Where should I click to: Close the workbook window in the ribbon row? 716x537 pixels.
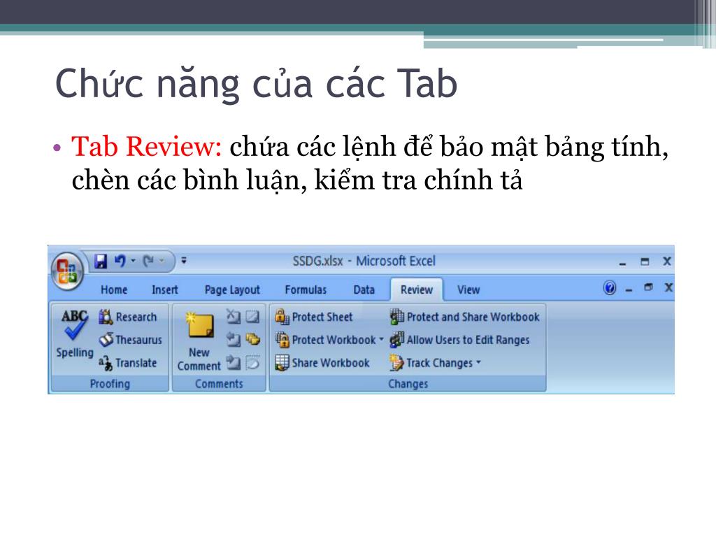coord(668,287)
